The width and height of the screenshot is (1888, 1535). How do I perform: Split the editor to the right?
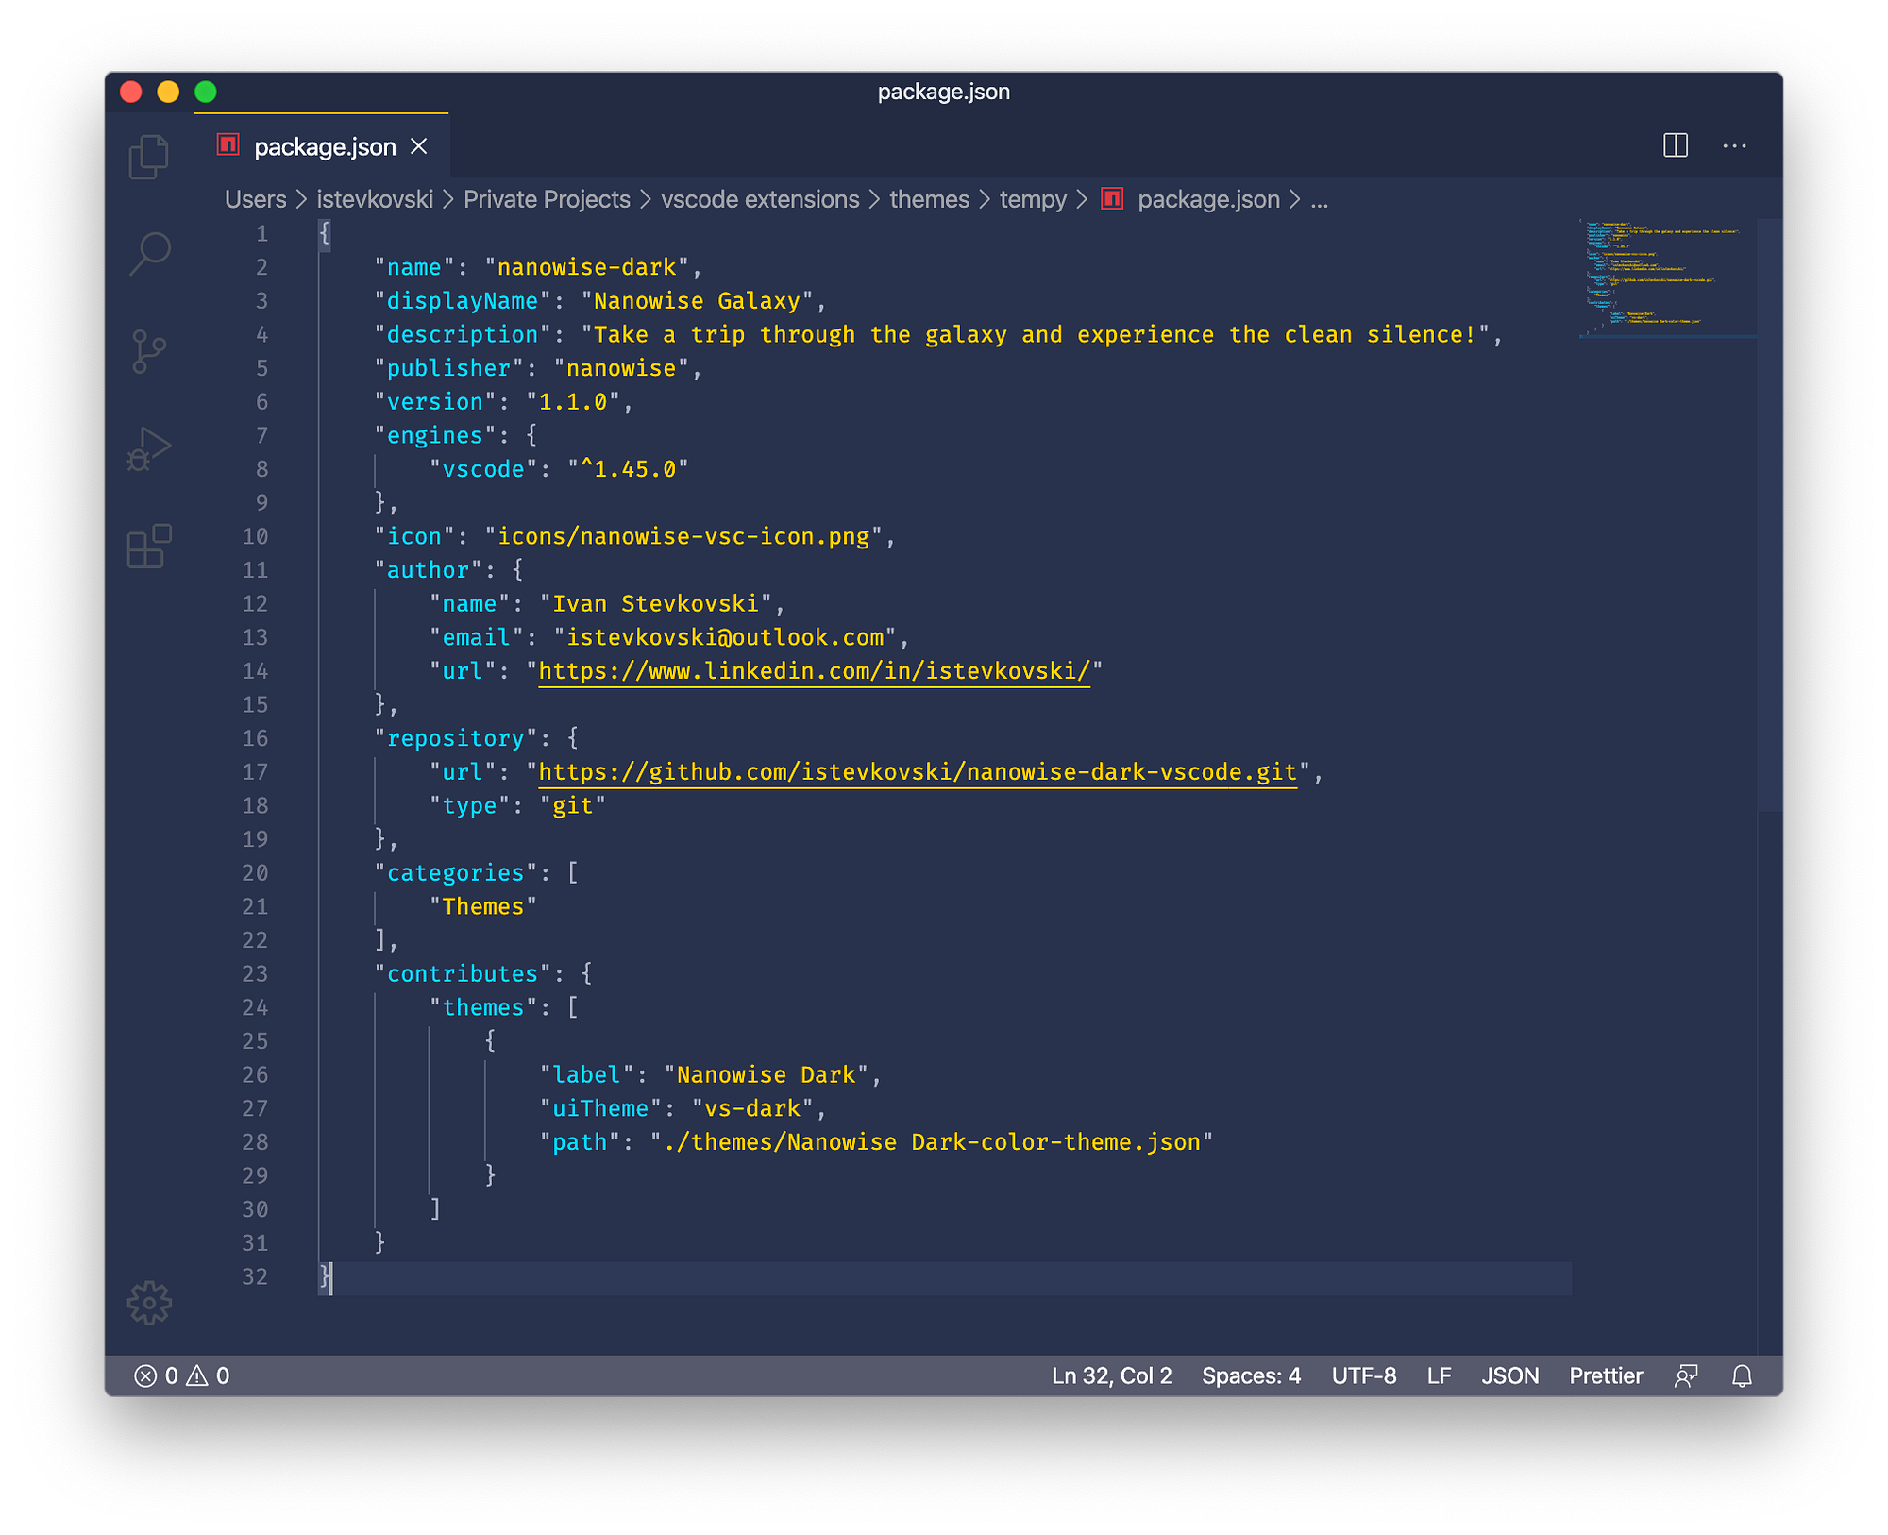1675,145
